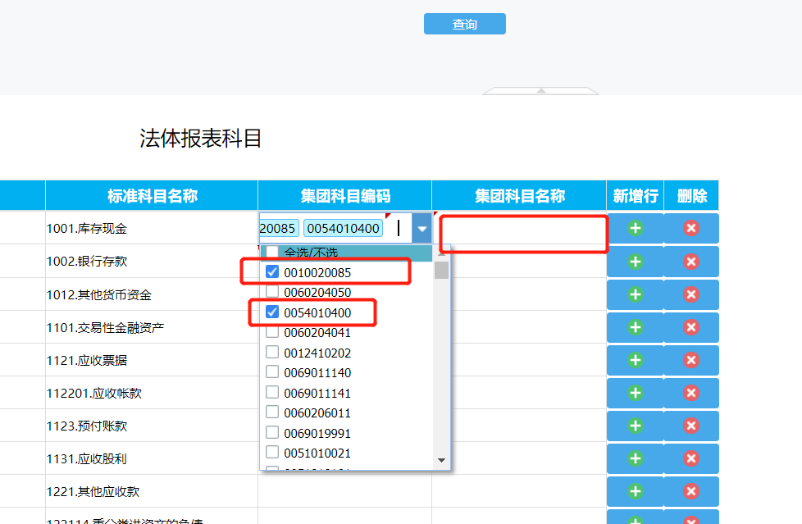The width and height of the screenshot is (802, 524).
Task: Click the 法体报表科目 title
Action: 200,138
